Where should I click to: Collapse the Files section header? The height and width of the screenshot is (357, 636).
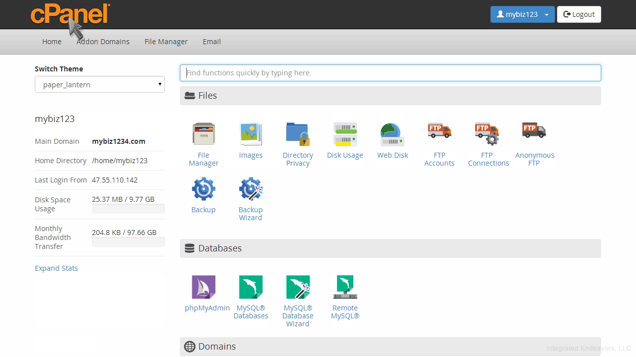[390, 96]
